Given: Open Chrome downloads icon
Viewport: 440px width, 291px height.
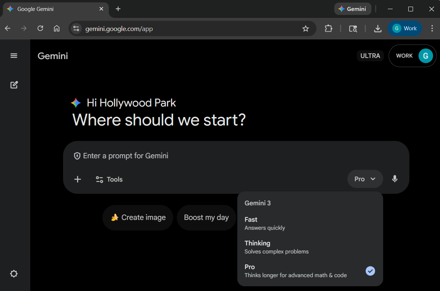Looking at the screenshot, I should 378,28.
